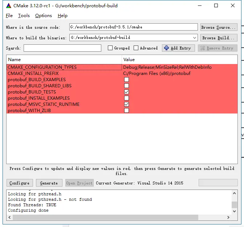The width and height of the screenshot is (244, 227).
Task: Close the CMake window
Action: click(233, 5)
